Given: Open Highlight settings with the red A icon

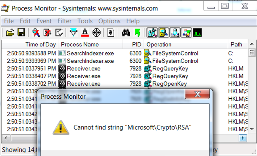Looking at the screenshot, I should pos(85,32).
